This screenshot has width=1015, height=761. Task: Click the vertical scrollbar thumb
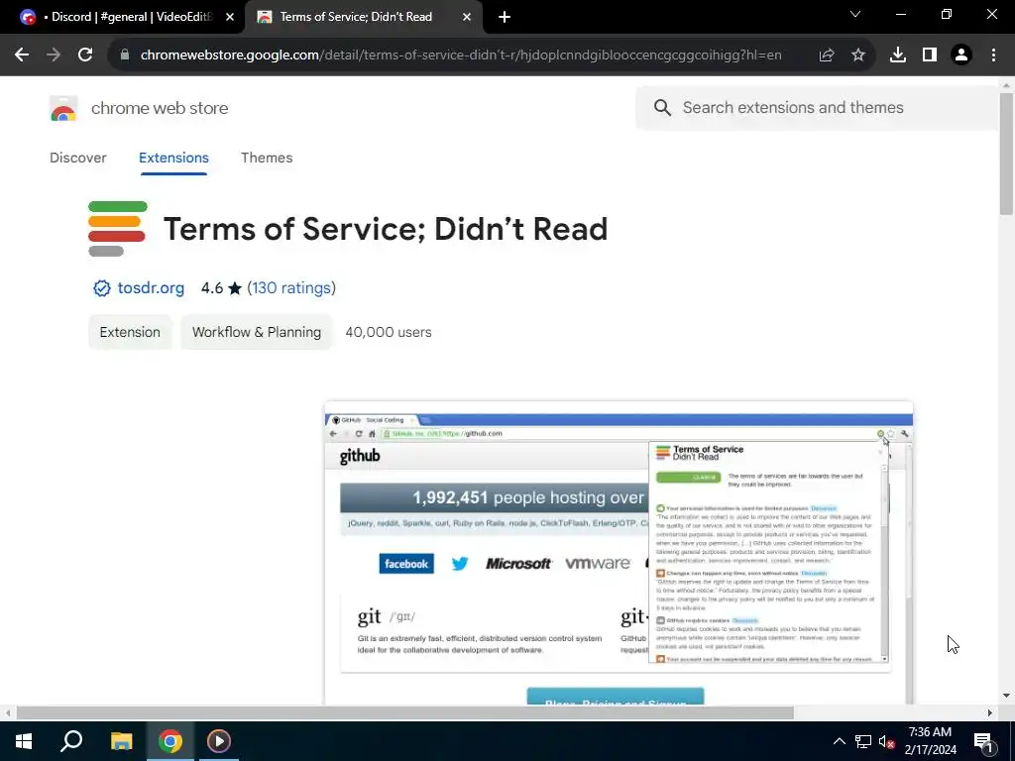1006,154
